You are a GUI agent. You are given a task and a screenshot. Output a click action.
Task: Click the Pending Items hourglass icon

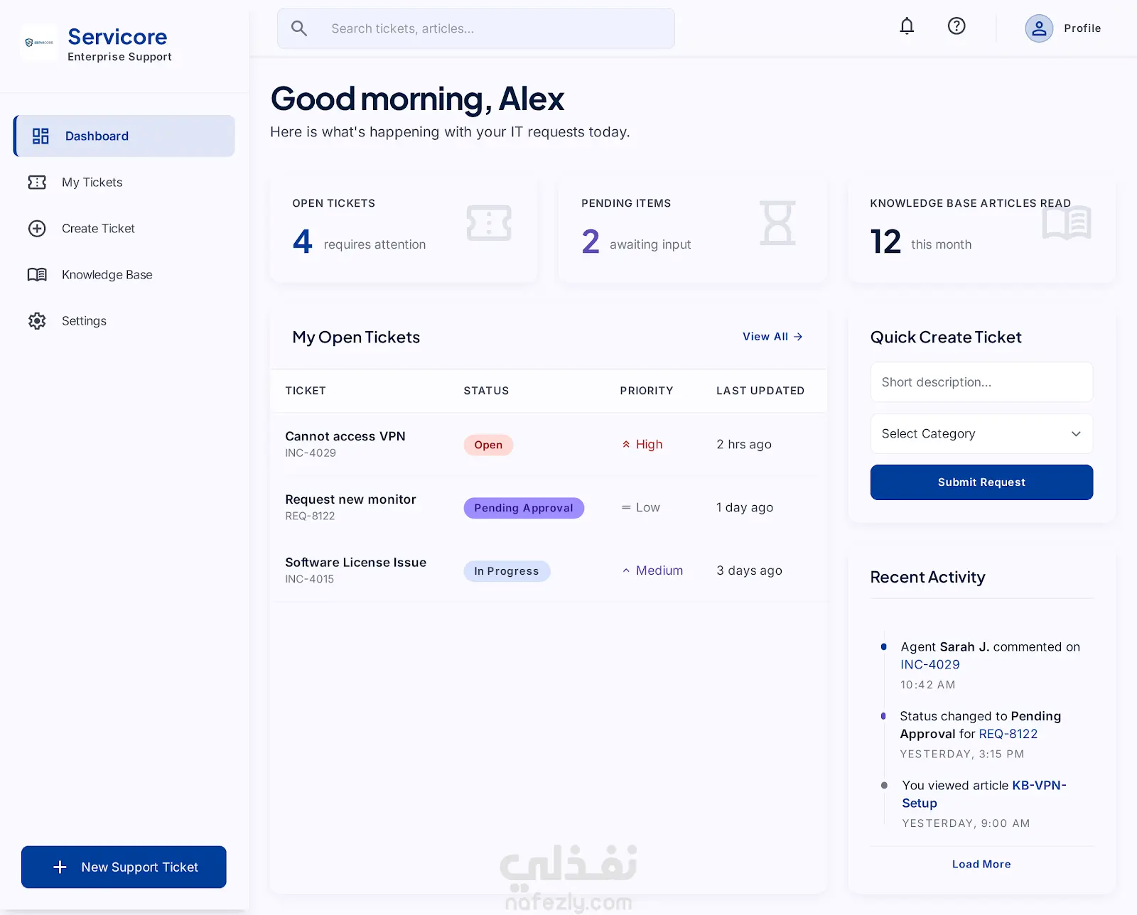point(777,223)
